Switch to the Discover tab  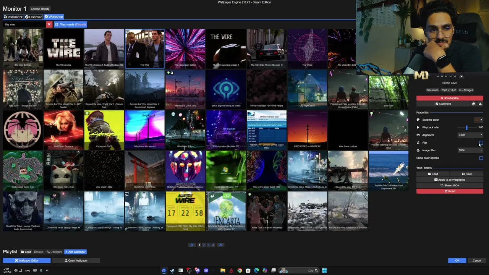point(33,17)
